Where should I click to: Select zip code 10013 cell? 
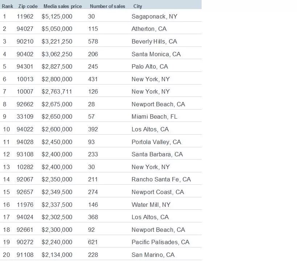[25, 79]
